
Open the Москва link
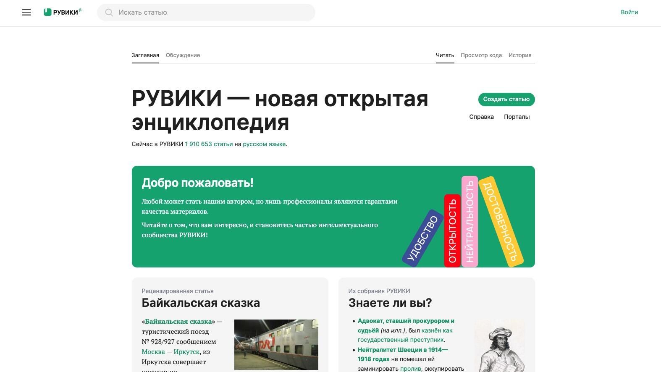tap(153, 352)
